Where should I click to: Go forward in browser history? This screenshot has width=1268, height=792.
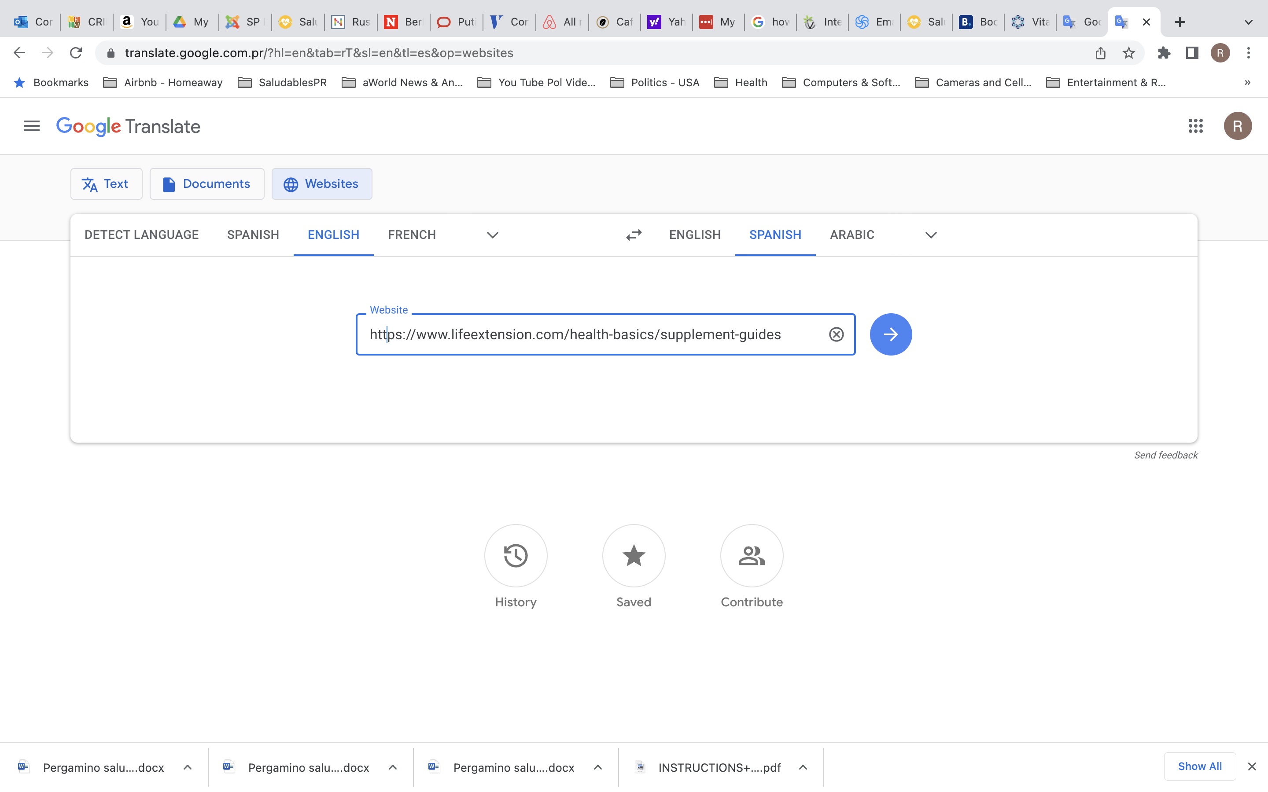48,53
